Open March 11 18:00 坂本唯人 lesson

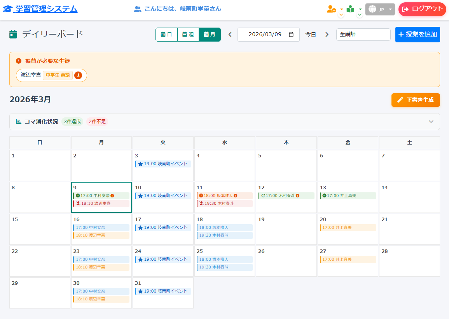click(225, 196)
